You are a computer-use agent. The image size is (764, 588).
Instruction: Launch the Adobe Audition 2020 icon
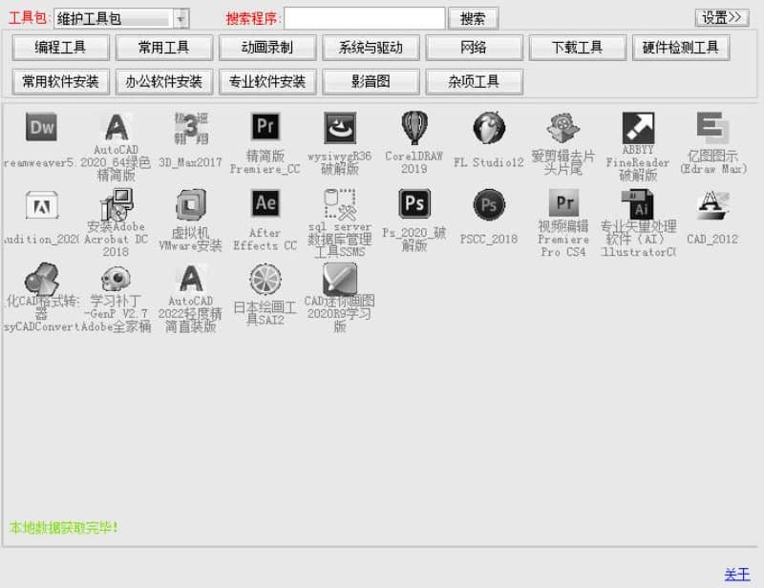click(42, 204)
